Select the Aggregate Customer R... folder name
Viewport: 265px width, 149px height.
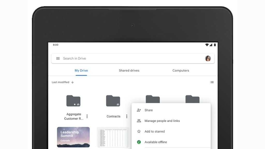(x=74, y=116)
